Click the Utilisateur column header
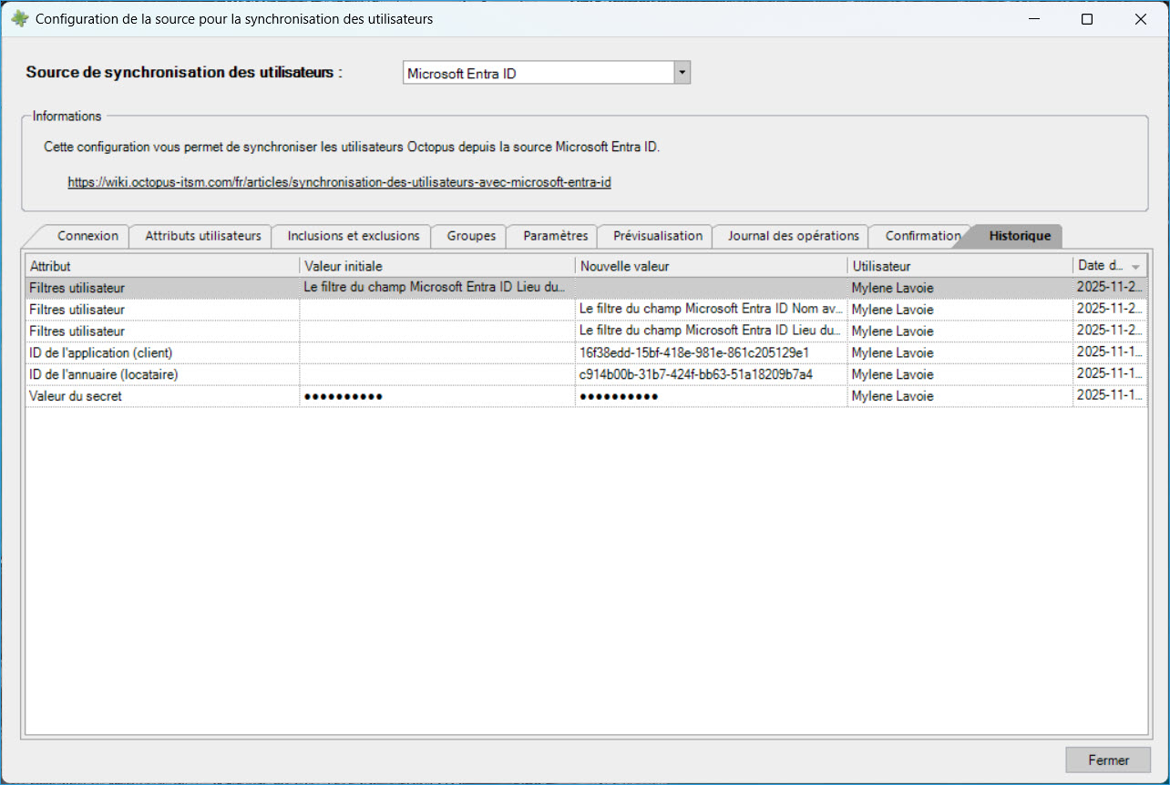 (959, 266)
